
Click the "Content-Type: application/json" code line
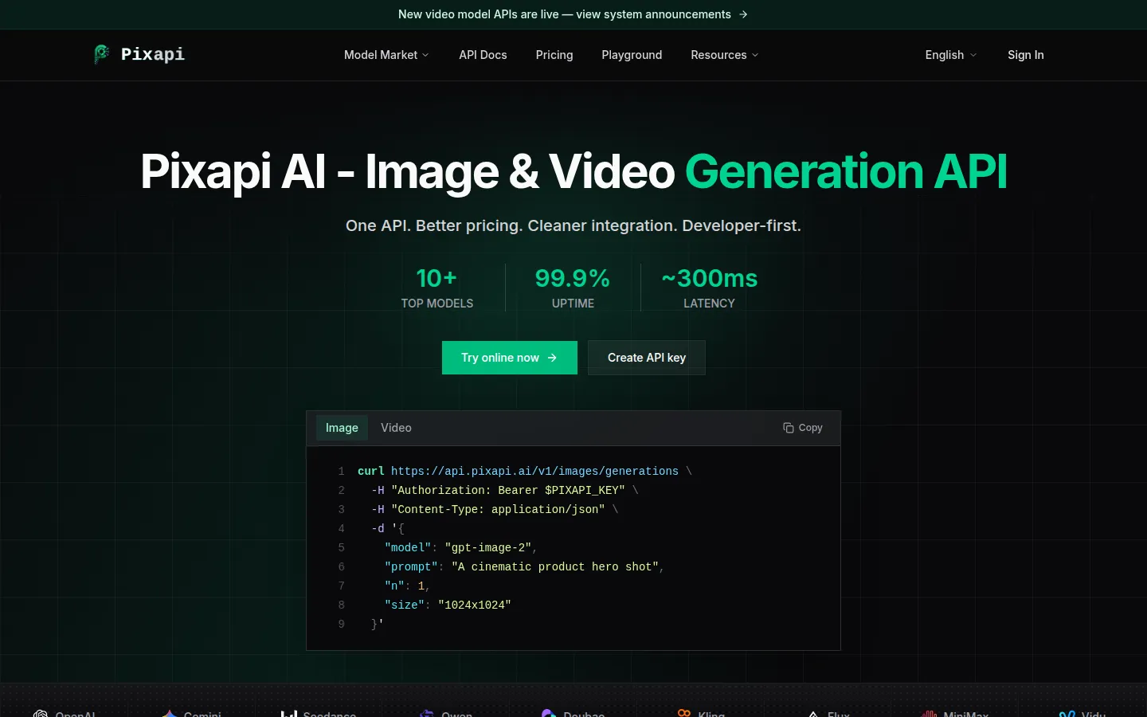(x=495, y=510)
